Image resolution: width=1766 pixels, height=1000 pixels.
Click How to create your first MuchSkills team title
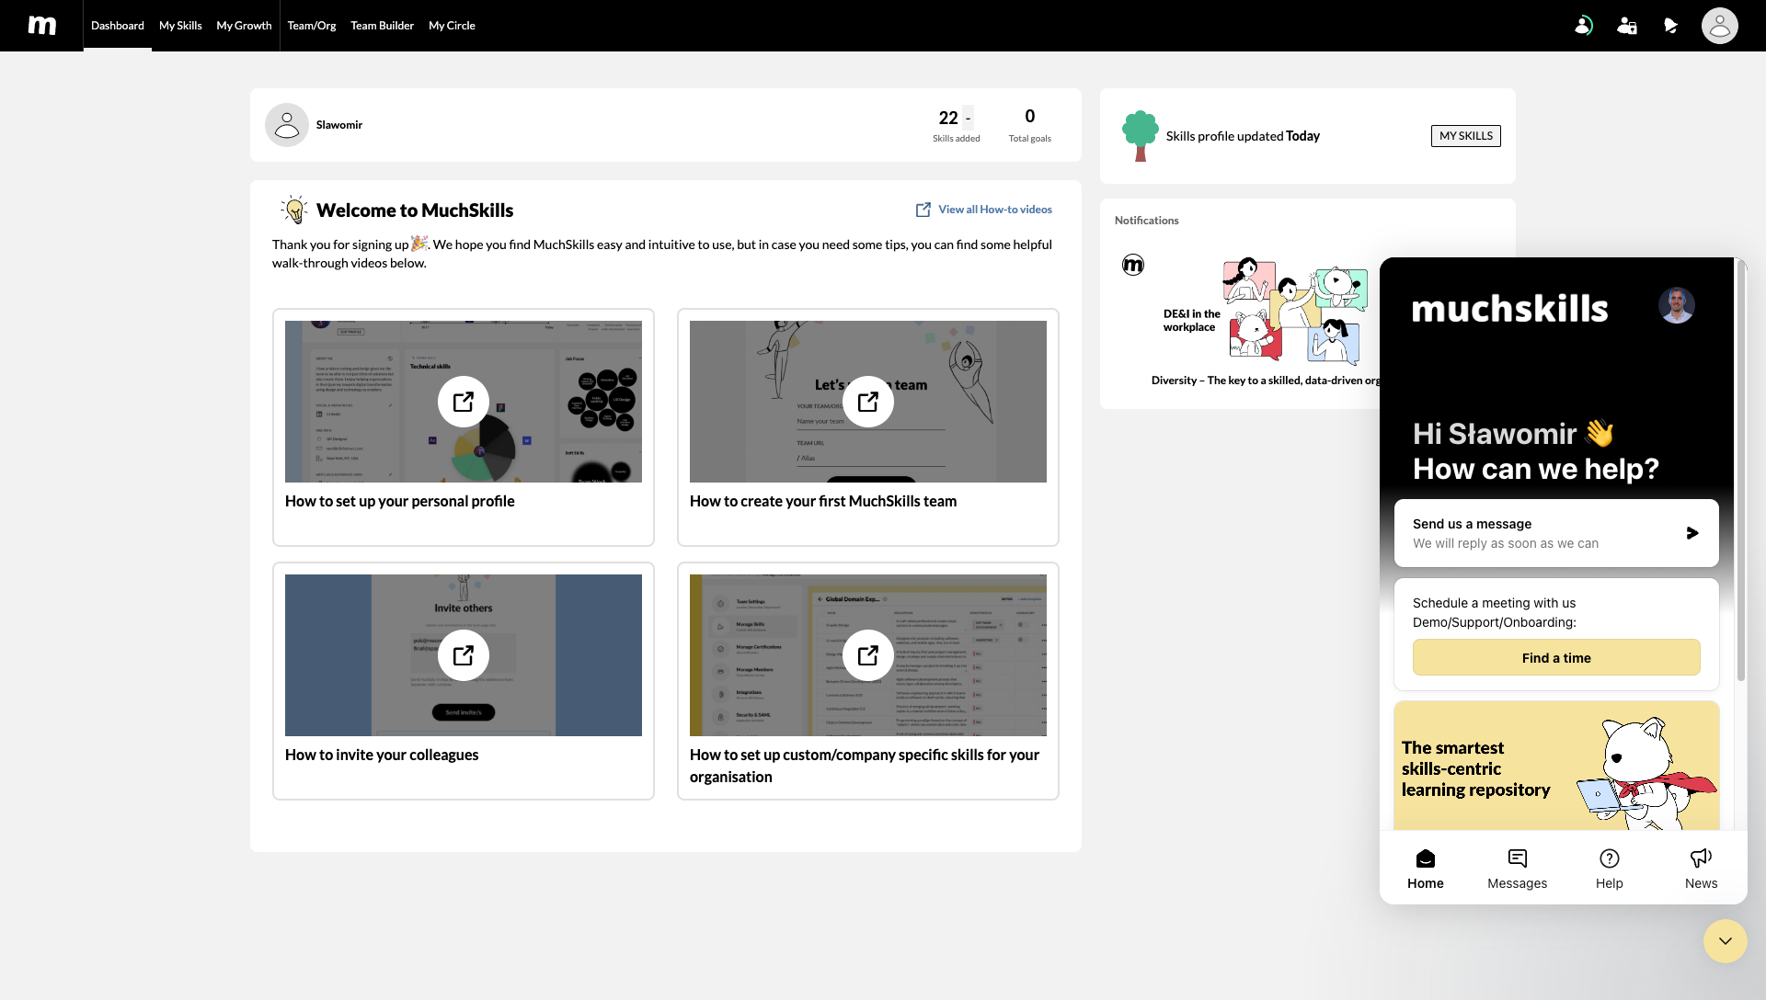[x=823, y=501]
